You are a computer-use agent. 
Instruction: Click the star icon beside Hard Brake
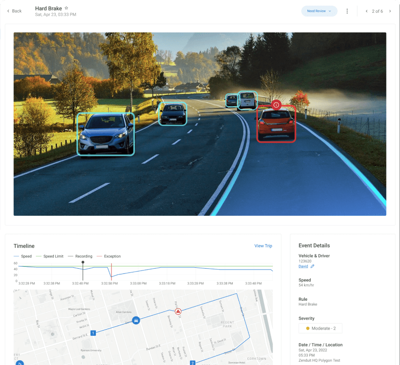point(66,8)
